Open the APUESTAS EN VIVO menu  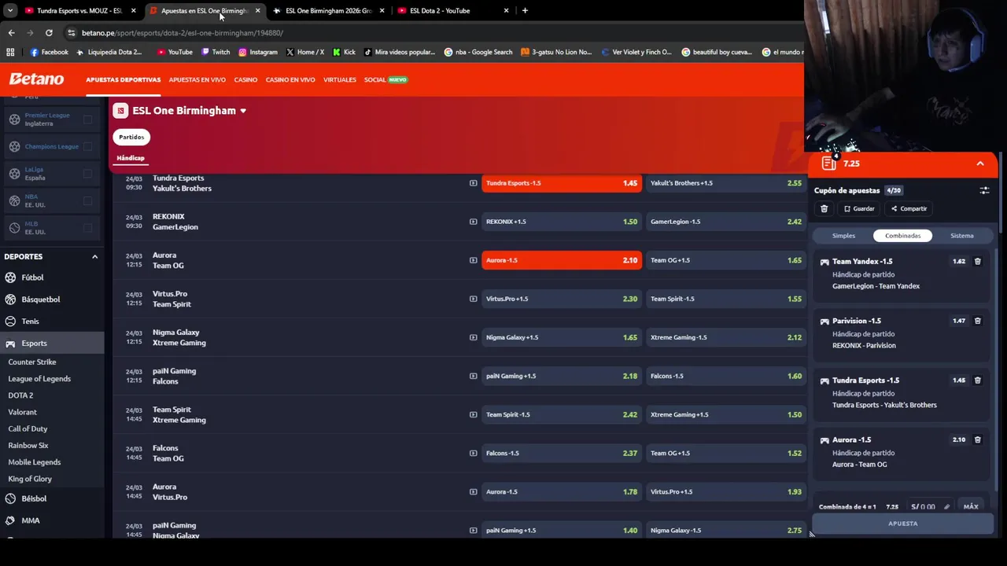[197, 79]
